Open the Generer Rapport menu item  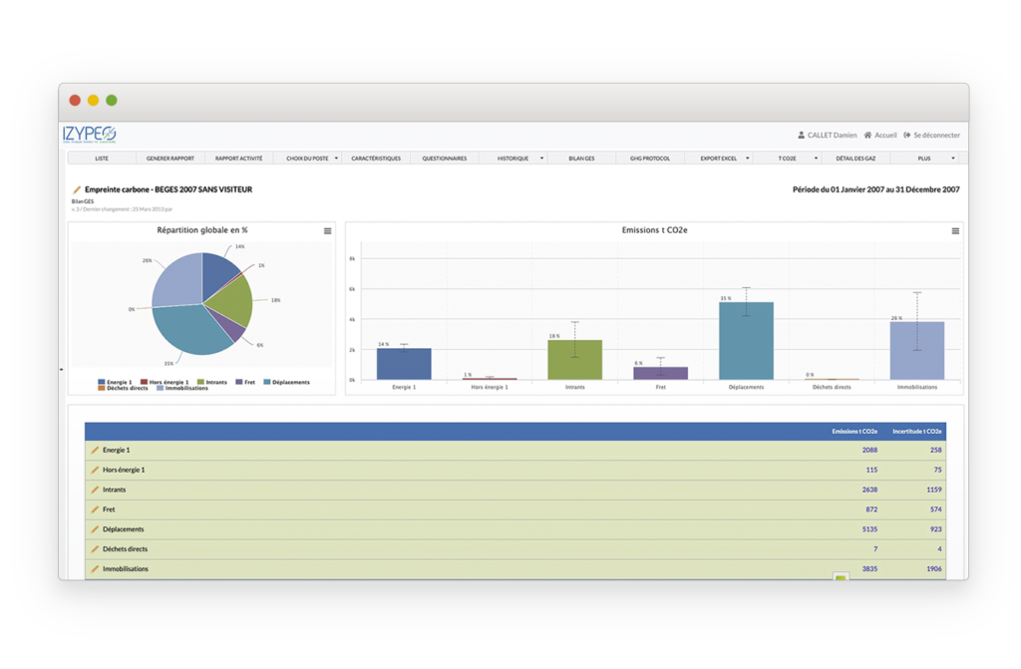coord(170,159)
